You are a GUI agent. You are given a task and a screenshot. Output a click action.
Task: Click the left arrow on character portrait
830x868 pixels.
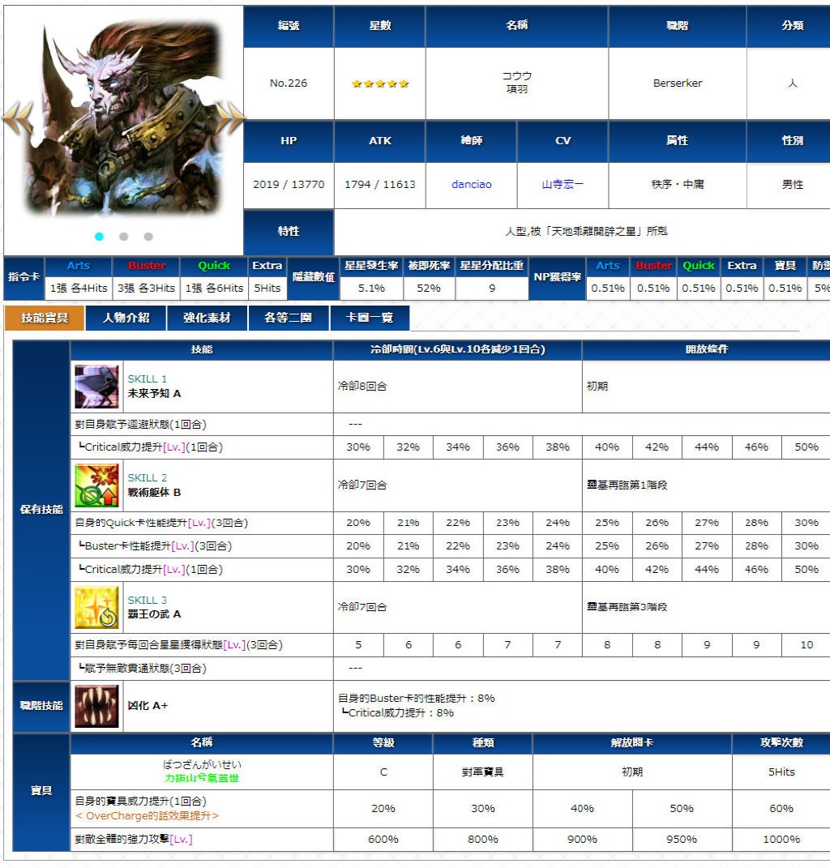19,119
